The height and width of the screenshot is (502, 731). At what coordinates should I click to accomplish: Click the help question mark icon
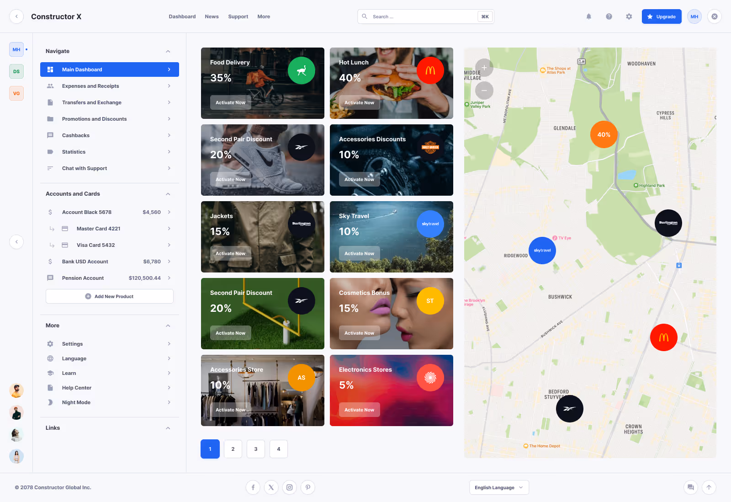pos(609,16)
